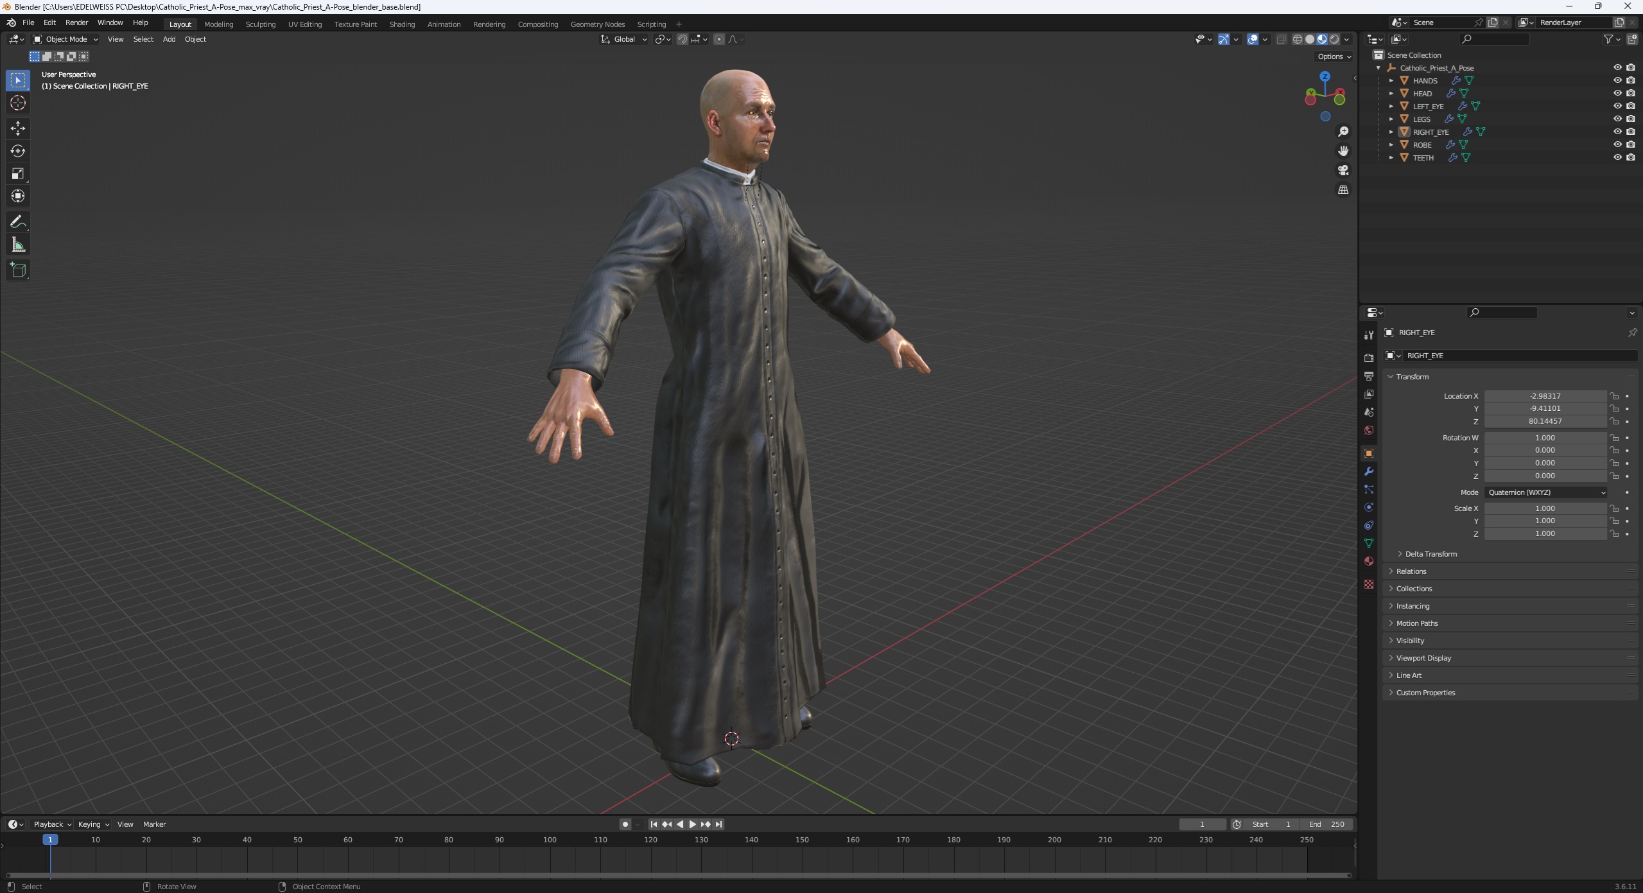This screenshot has height=893, width=1643.
Task: Open the Physics properties tab
Action: (1369, 507)
